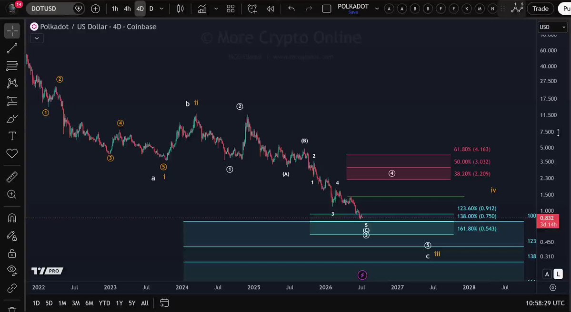
Task: Activate the ruler measure tool
Action: (x=12, y=177)
